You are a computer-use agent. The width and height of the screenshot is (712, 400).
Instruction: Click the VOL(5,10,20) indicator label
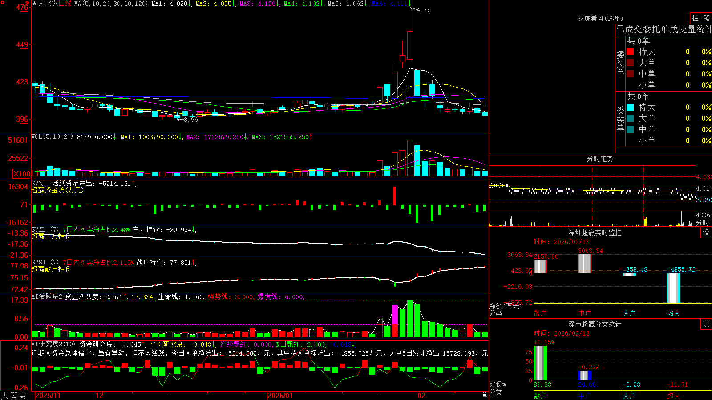click(52, 137)
